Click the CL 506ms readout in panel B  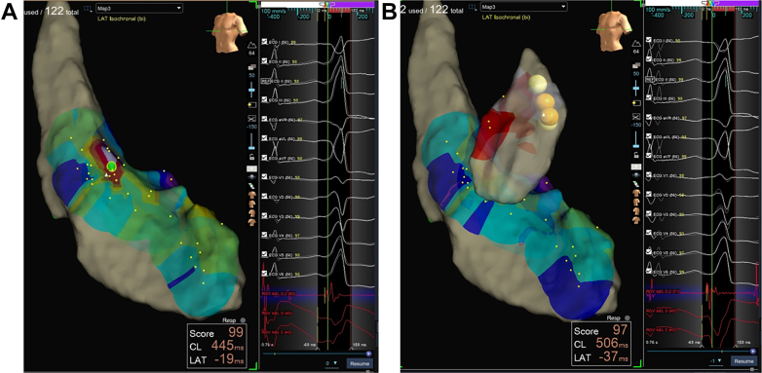click(x=600, y=345)
